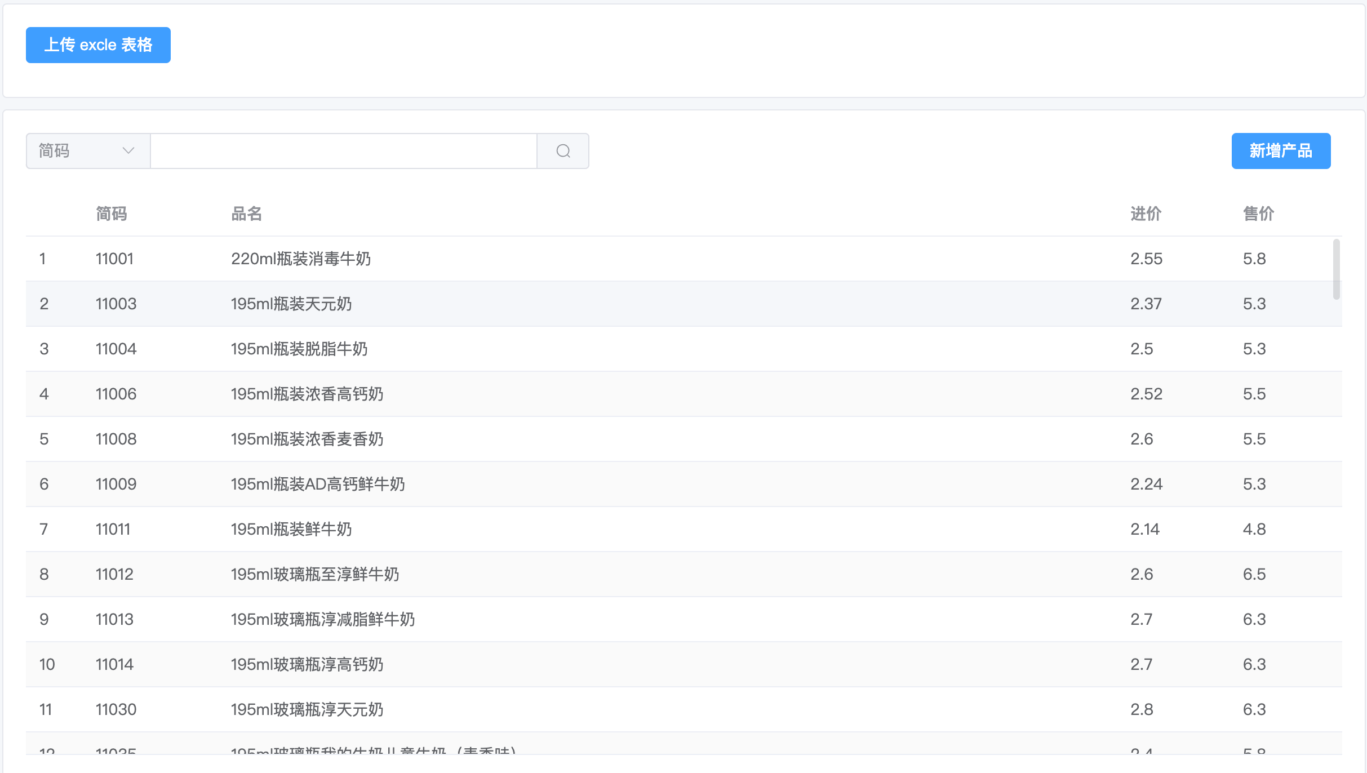Click sale price 5.5 in row 11006

1254,394
